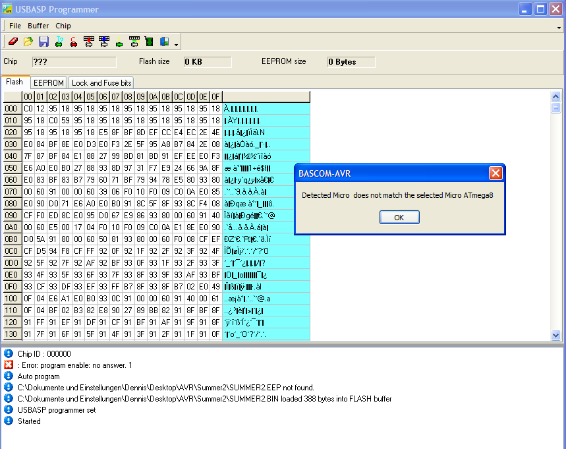This screenshot has height=449, width=566.
Task: Click OK in the BASCOM-AVR dialog
Action: pos(399,218)
